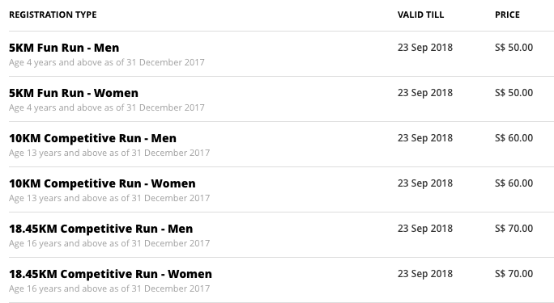Click the REGISTRATION TYPE column header
Screen dimensions: 554x303
pyautogui.click(x=53, y=15)
